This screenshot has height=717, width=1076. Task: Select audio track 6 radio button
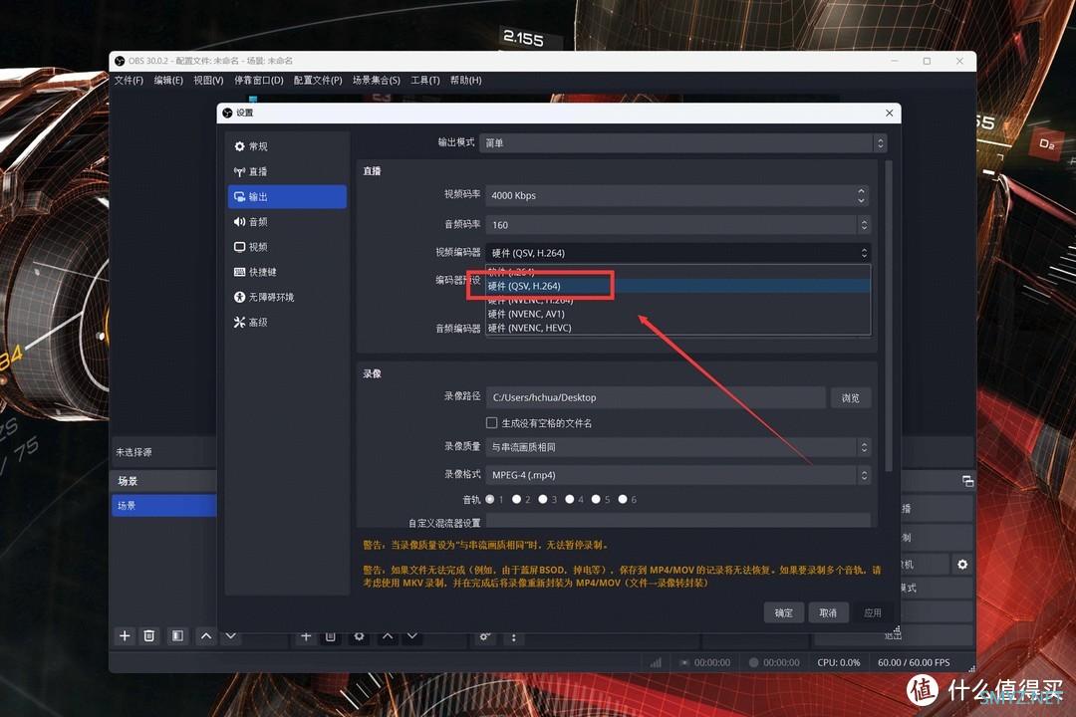(x=623, y=500)
